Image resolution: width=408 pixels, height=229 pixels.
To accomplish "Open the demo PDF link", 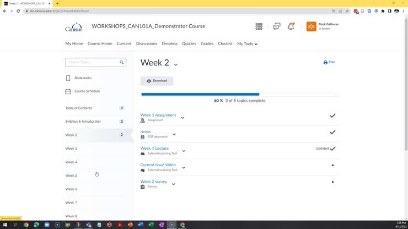I will pos(145,132).
